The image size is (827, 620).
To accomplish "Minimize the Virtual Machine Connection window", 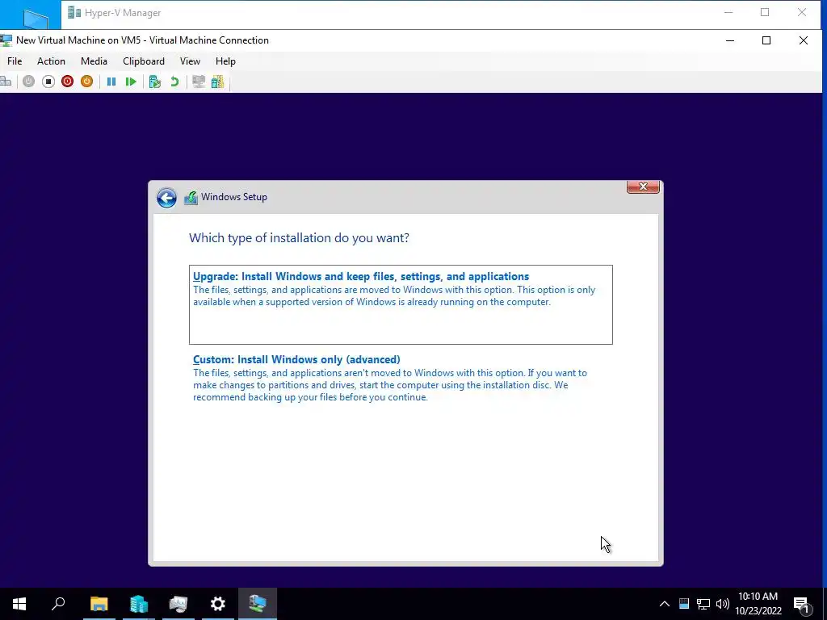I will tap(730, 40).
